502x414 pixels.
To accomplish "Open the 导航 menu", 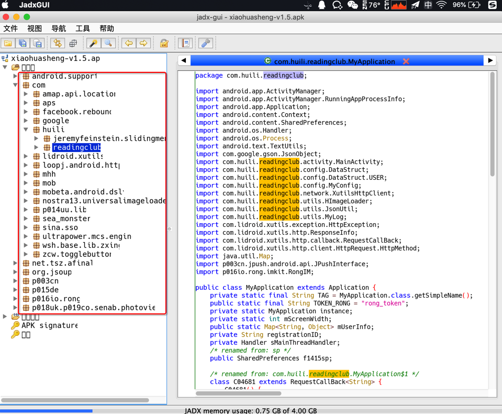I will point(59,28).
